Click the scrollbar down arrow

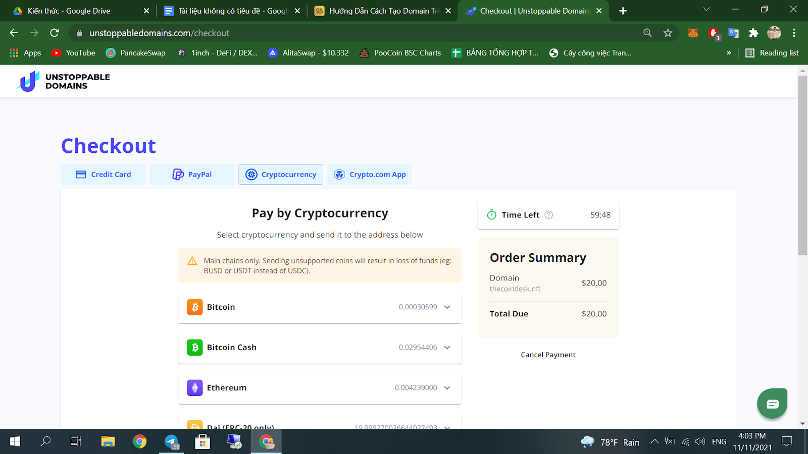pyautogui.click(x=802, y=424)
